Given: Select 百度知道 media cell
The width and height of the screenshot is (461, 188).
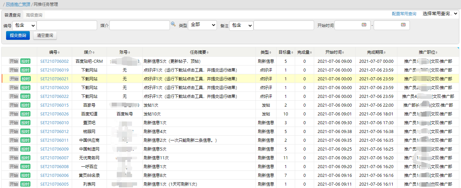Looking at the screenshot, I should [89, 114].
